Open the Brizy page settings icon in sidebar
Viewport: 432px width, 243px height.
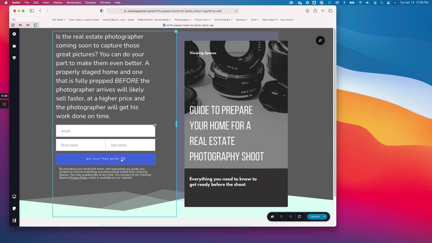pyautogui.click(x=14, y=209)
